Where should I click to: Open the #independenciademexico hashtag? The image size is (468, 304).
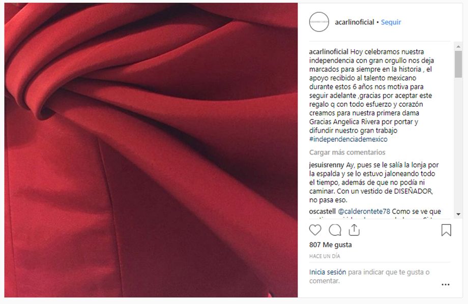pyautogui.click(x=348, y=139)
